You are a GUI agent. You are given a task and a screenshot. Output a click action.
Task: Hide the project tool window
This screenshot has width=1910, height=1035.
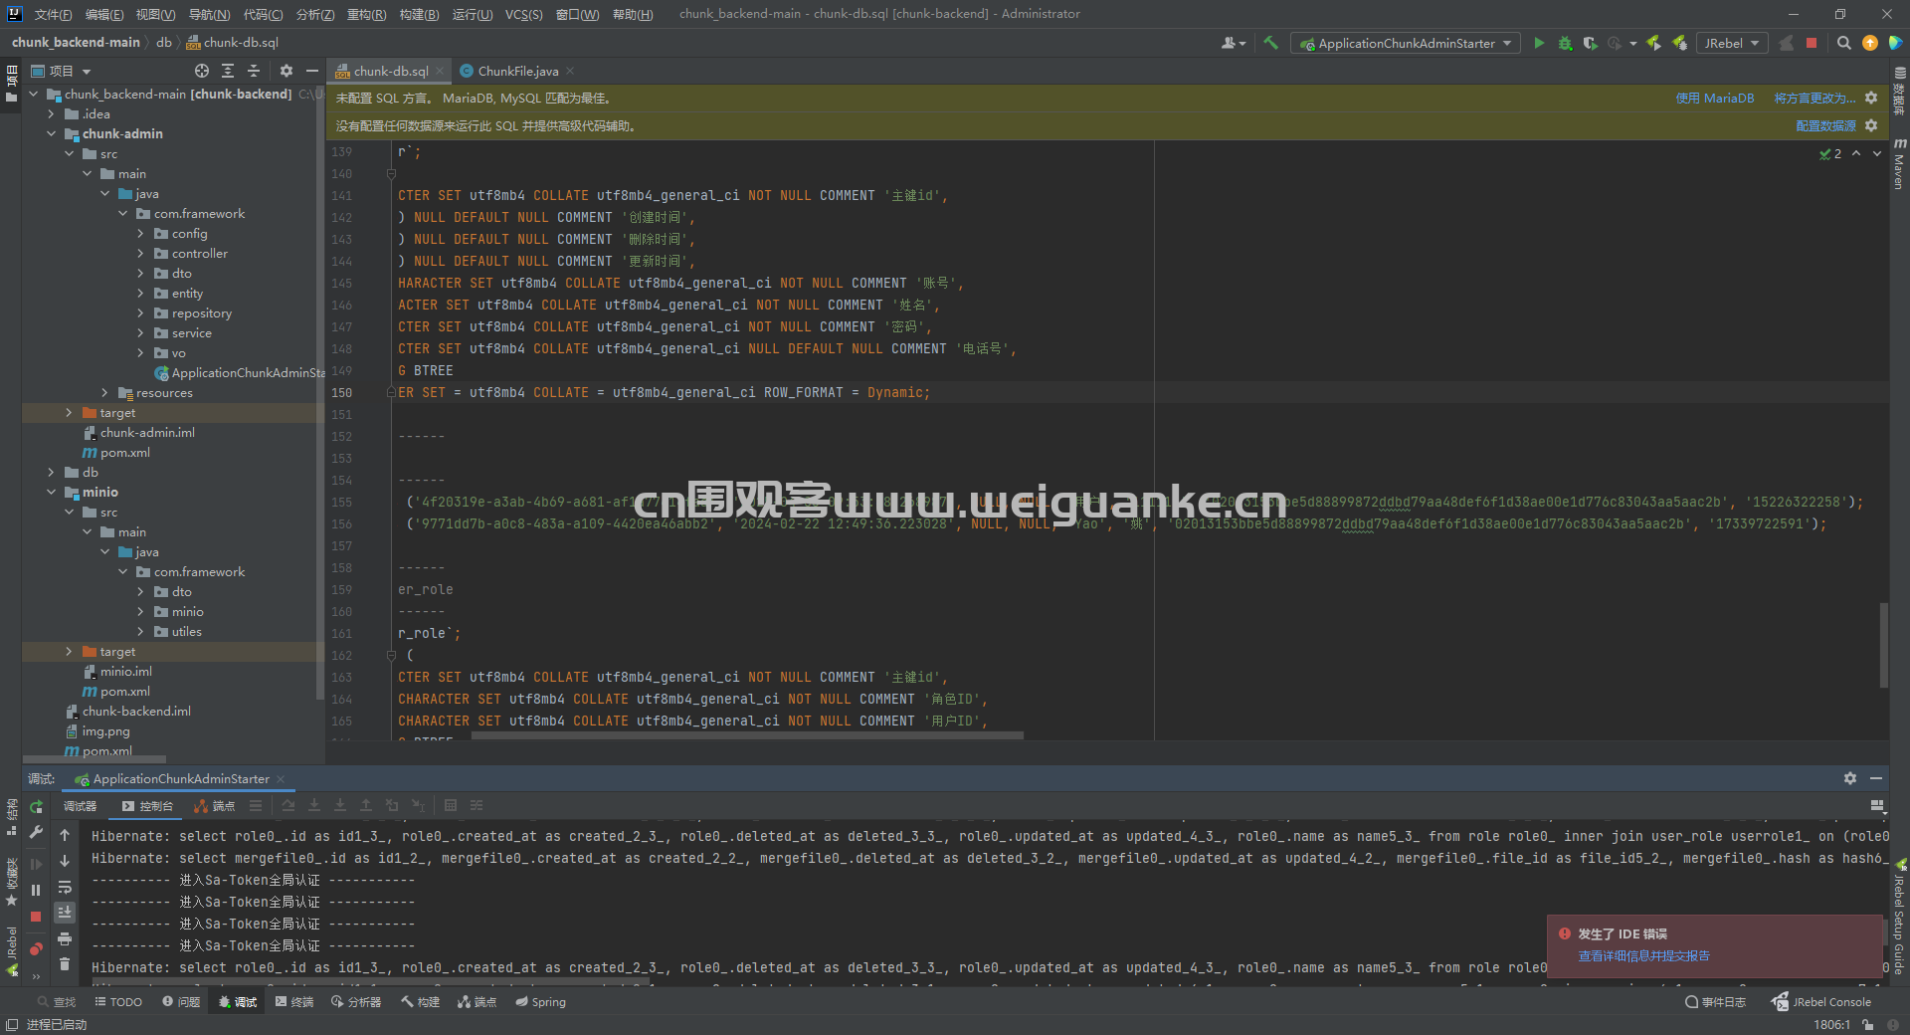pos(311,71)
